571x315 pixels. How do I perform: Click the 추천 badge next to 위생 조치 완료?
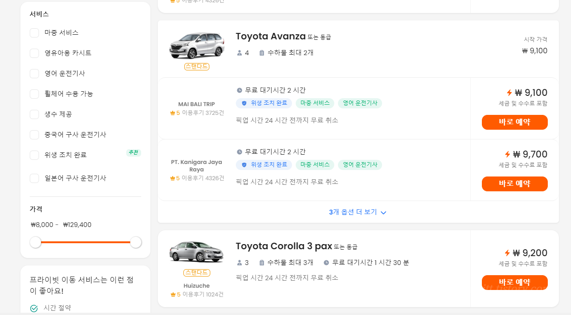click(x=134, y=152)
